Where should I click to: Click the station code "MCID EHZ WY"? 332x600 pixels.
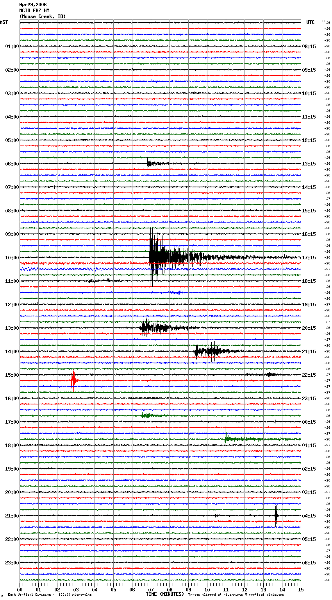[34, 11]
